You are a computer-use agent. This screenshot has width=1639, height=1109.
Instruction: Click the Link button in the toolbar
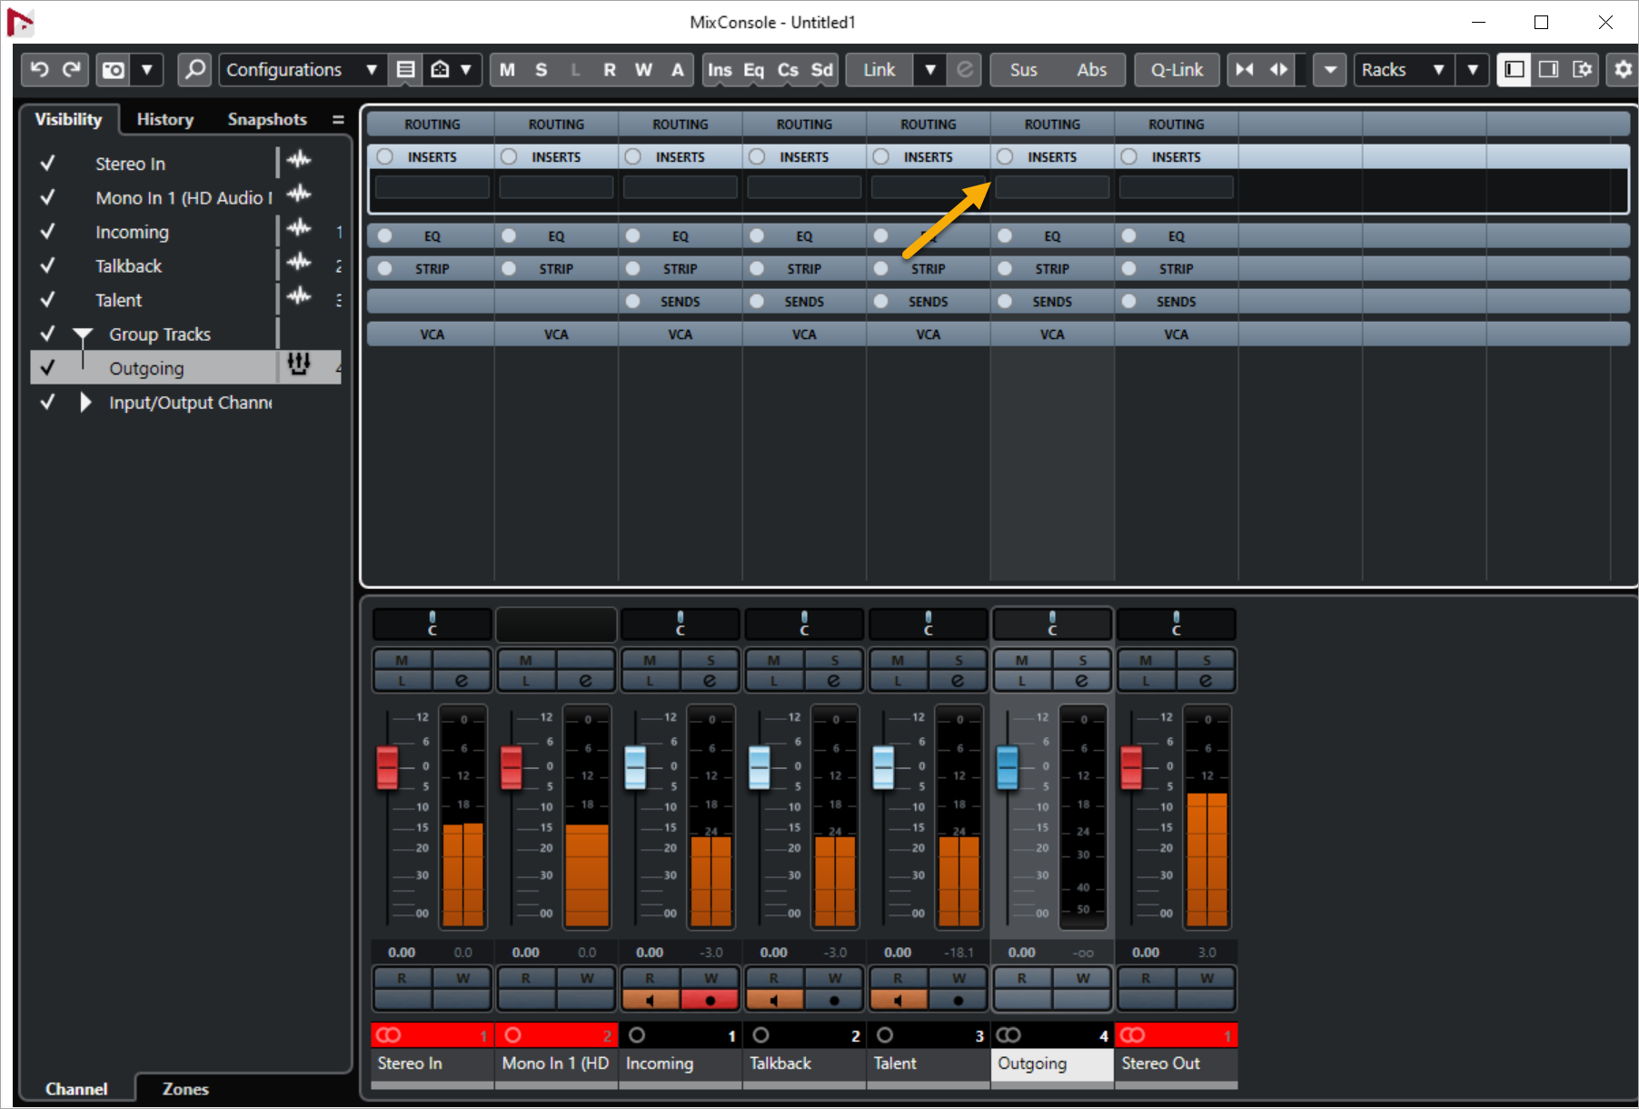879,70
